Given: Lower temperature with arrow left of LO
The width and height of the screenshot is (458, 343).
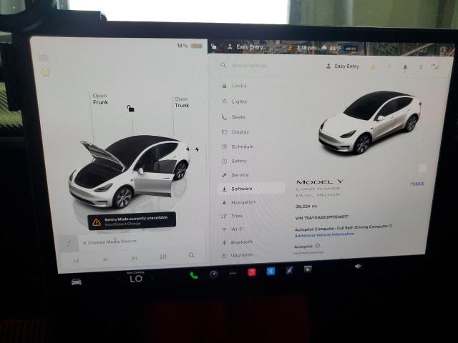Looking at the screenshot, I should point(120,279).
